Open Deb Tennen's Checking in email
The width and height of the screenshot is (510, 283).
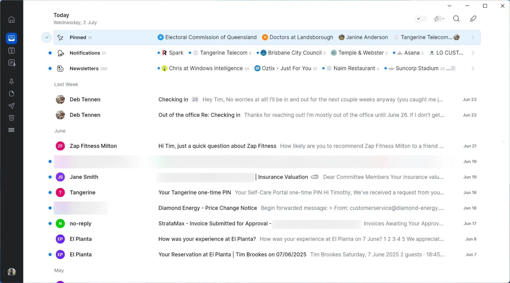[173, 100]
